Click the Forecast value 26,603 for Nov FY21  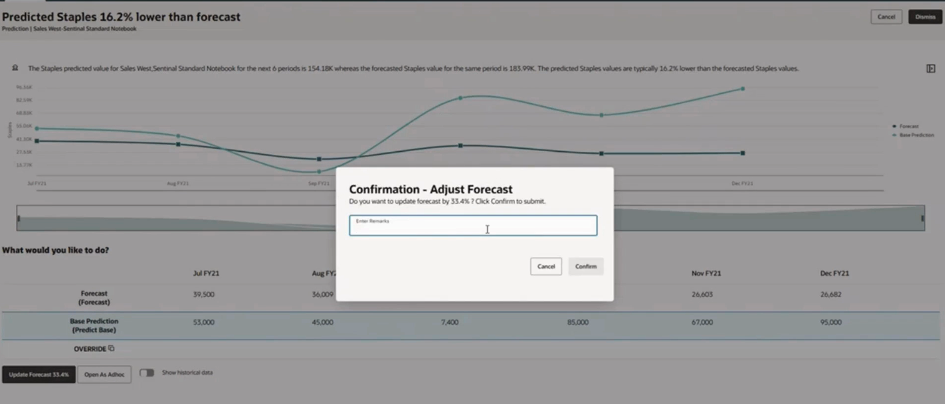(x=702, y=294)
